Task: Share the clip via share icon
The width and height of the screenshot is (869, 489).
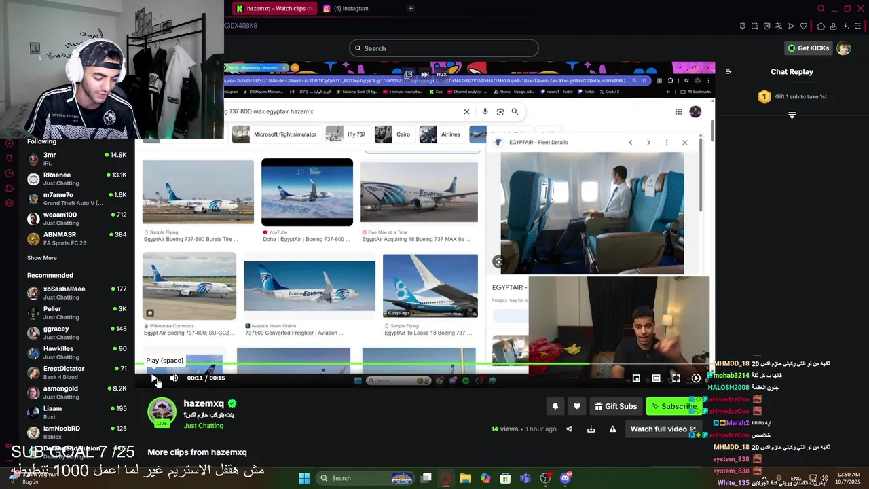Action: coord(570,429)
